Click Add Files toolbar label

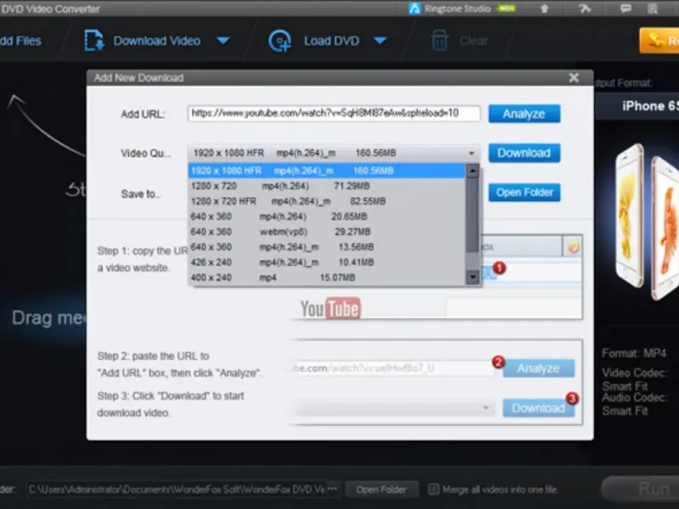(x=20, y=41)
